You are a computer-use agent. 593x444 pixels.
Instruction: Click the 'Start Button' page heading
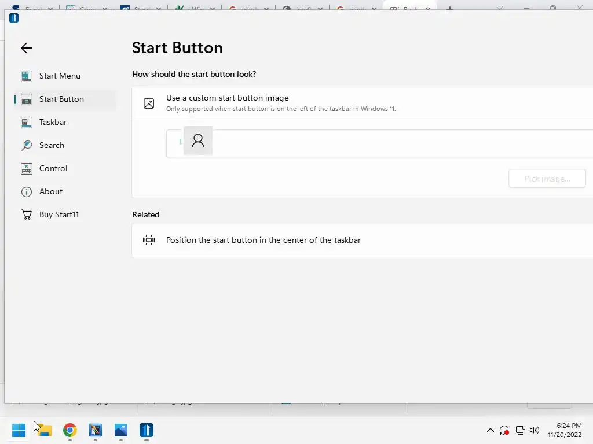pos(177,48)
